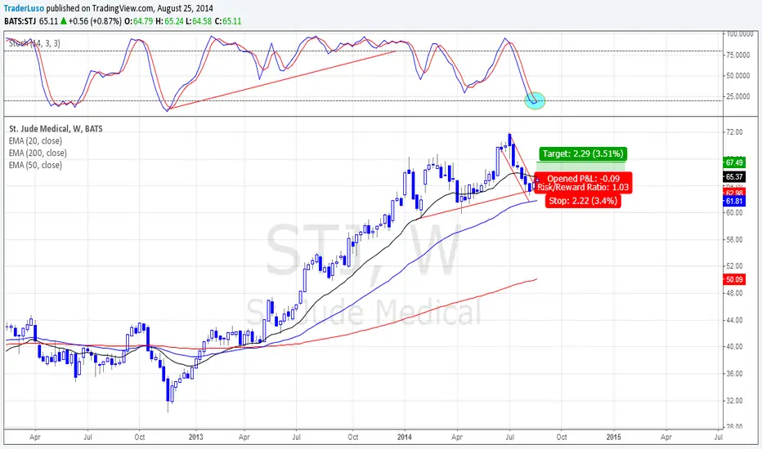Click the 25.0000 stochastic axis label
The width and height of the screenshot is (762, 449).
click(x=738, y=96)
